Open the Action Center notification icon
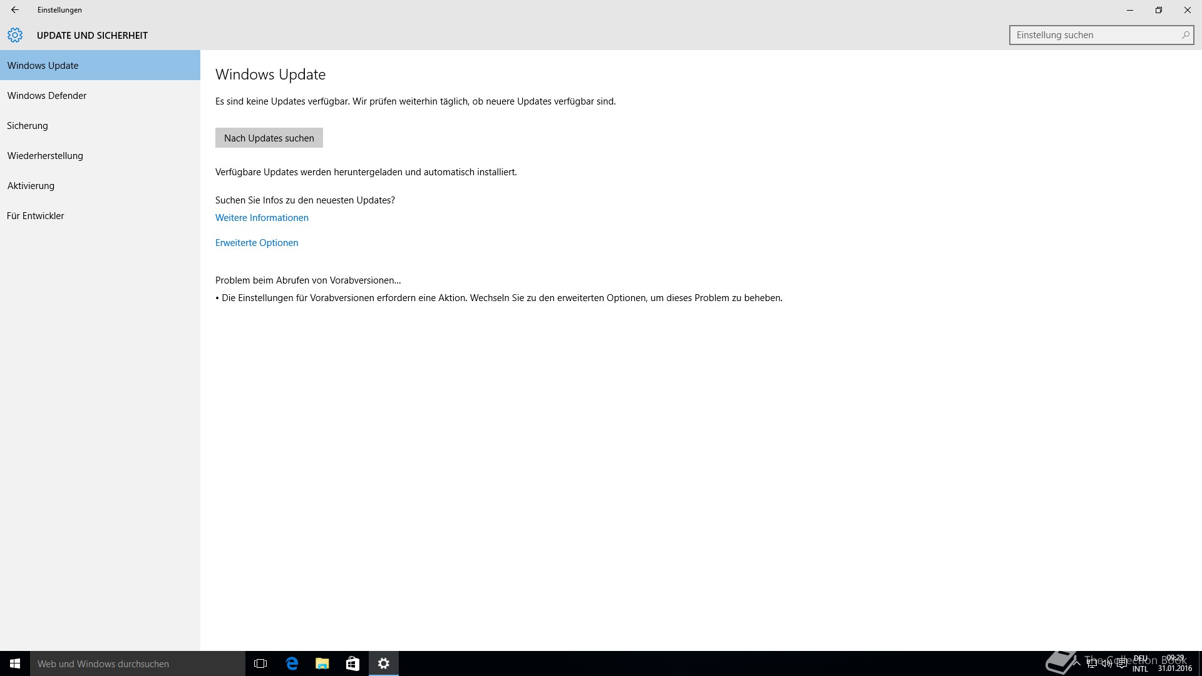1202x676 pixels. point(1122,663)
